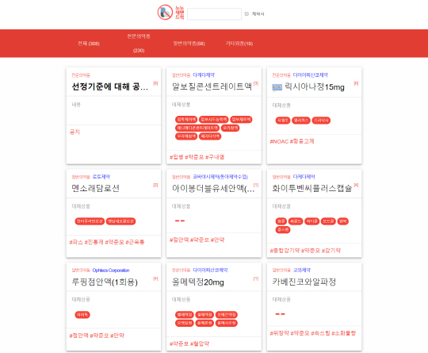
Task: Click the #혈압약 hashtag on 올메텍 card
Action: pos(200,343)
